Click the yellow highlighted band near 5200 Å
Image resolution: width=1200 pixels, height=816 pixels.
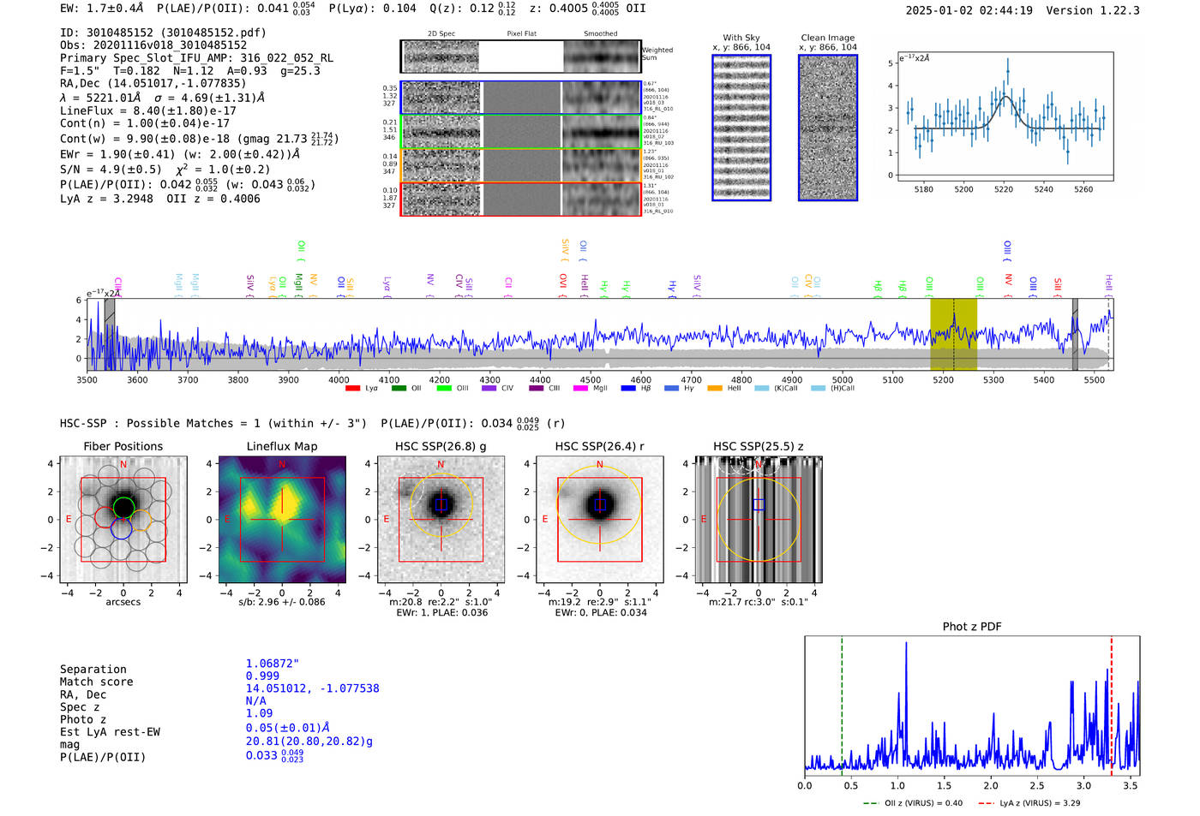coord(954,335)
